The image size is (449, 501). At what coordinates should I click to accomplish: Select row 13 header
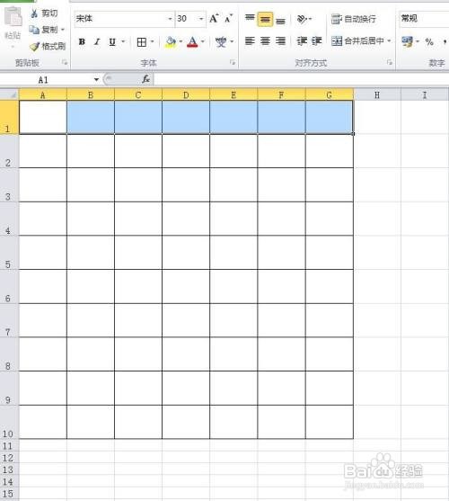click(x=9, y=470)
